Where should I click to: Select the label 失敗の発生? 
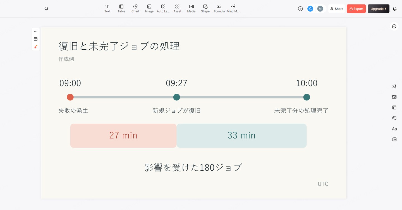[x=73, y=111]
